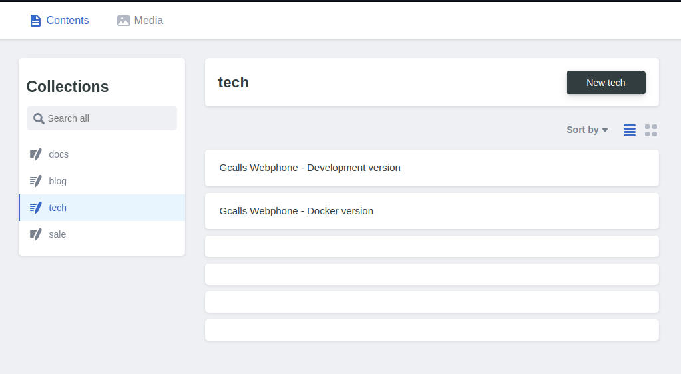Open Gcalls Webphone - Development version entry
Image resolution: width=681 pixels, height=374 pixels.
pos(431,168)
